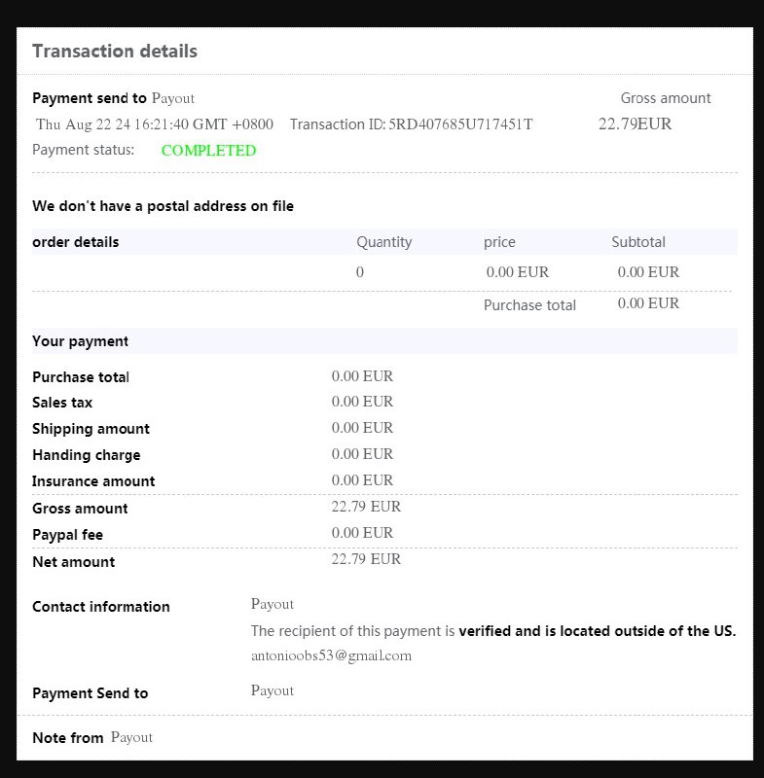Click the Contact information label
The height and width of the screenshot is (778, 764).
pyautogui.click(x=101, y=607)
